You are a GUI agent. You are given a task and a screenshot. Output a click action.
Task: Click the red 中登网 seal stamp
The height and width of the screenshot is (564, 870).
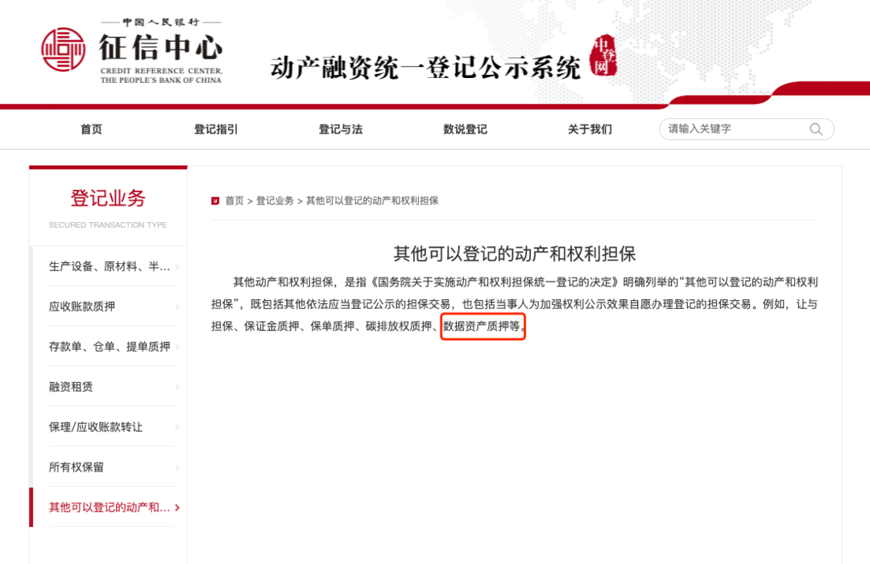(x=603, y=56)
